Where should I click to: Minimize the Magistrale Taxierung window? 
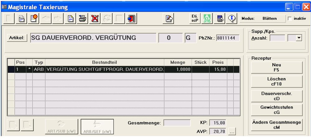tap(289, 7)
